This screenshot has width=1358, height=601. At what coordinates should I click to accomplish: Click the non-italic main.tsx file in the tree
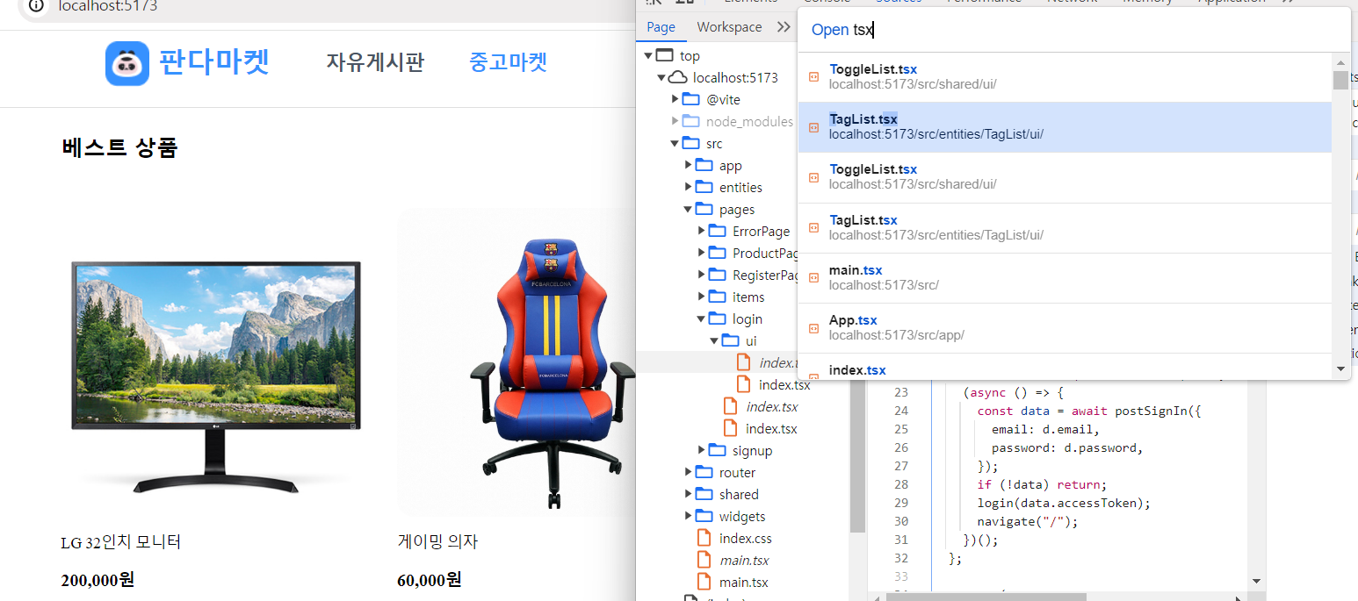click(743, 582)
